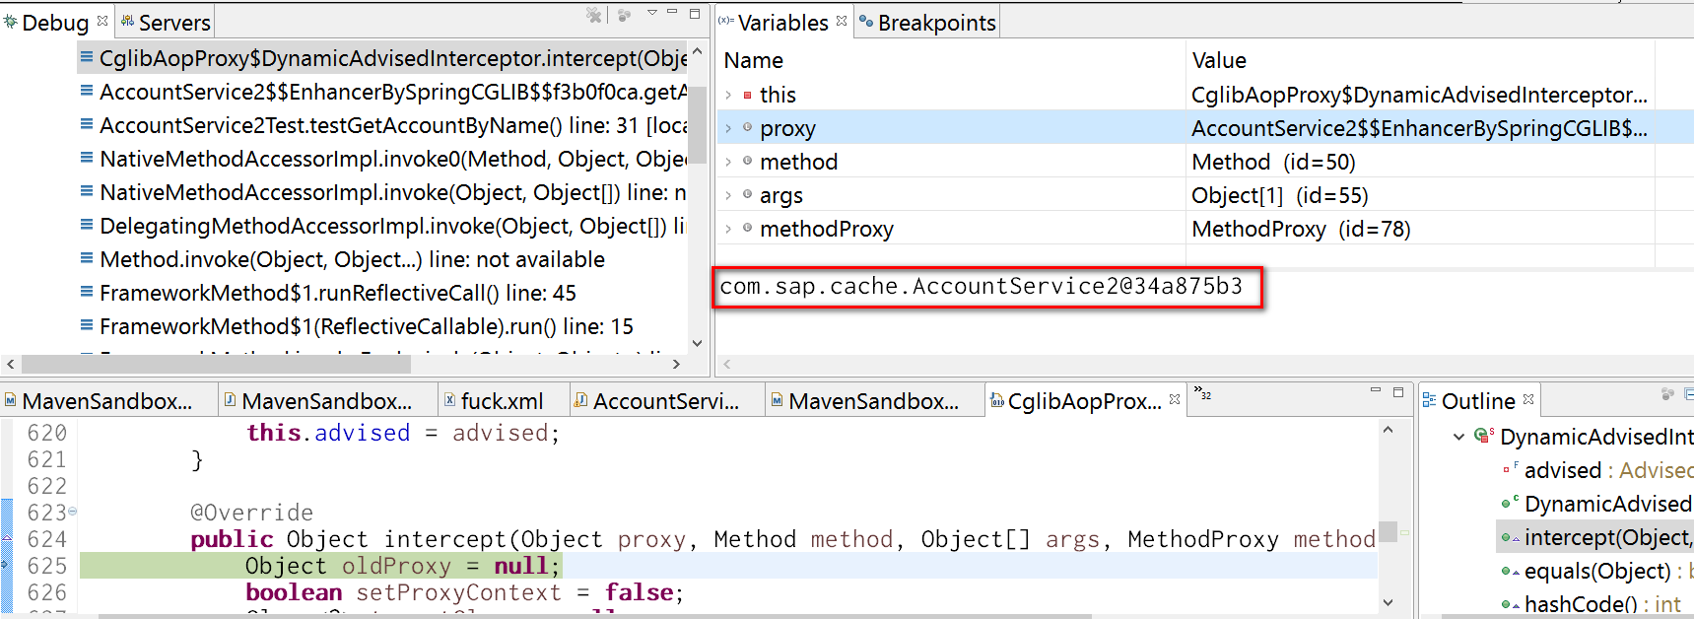Switch to the Breakpoints tab

pos(927,23)
